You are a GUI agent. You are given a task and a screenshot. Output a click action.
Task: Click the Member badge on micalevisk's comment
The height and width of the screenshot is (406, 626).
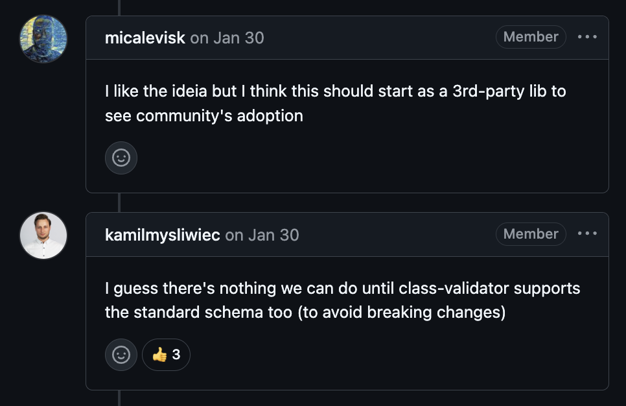click(531, 37)
